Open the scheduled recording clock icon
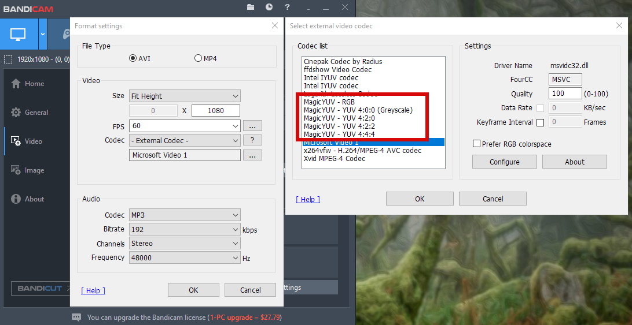The image size is (632, 325). (x=269, y=7)
